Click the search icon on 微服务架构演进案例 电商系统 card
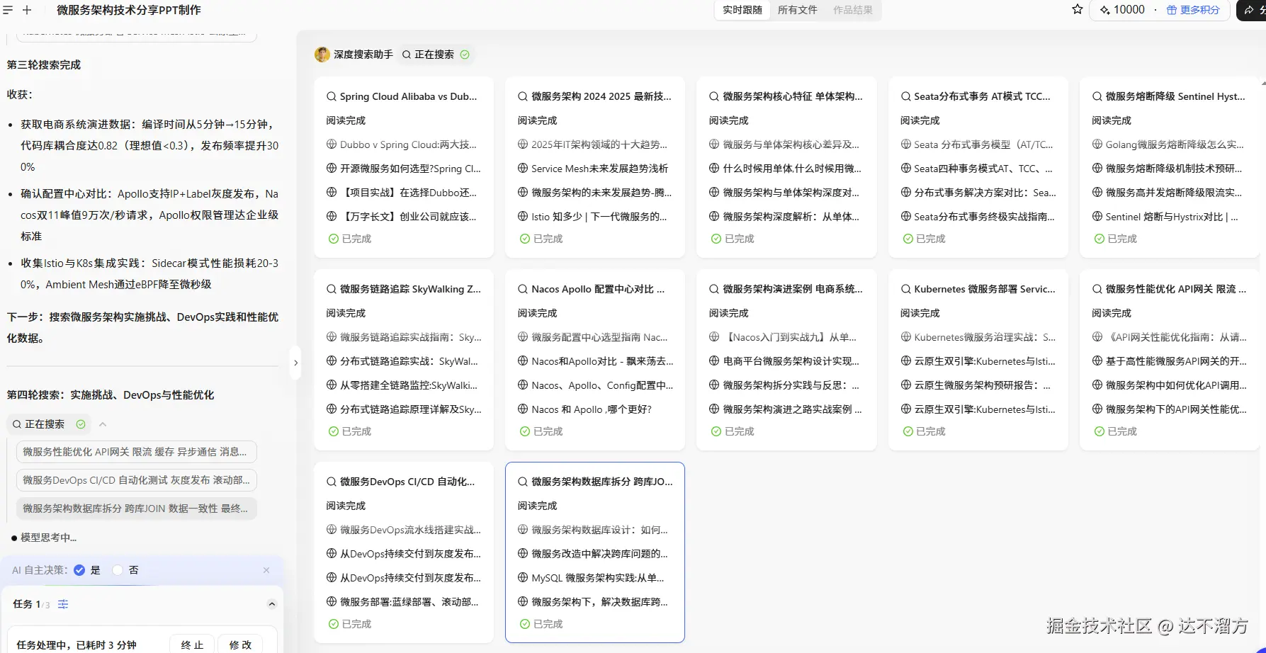This screenshot has height=653, width=1266. coord(714,289)
